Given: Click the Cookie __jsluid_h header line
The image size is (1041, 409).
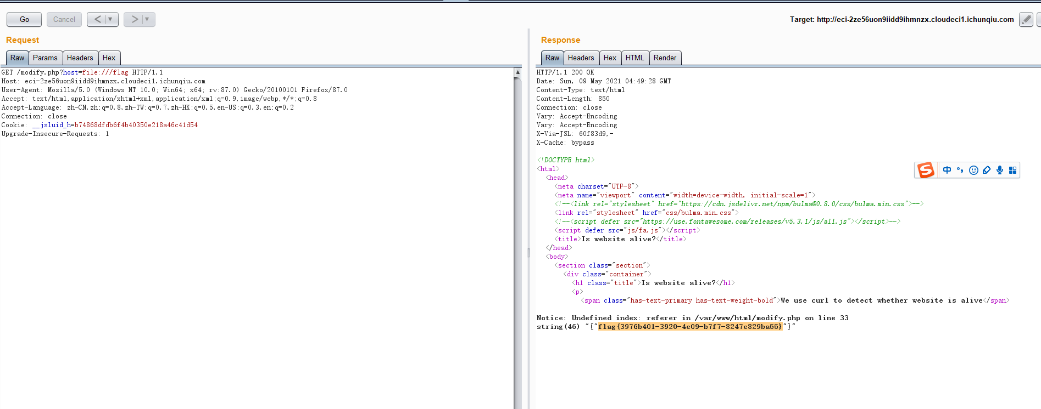Looking at the screenshot, I should (99, 125).
